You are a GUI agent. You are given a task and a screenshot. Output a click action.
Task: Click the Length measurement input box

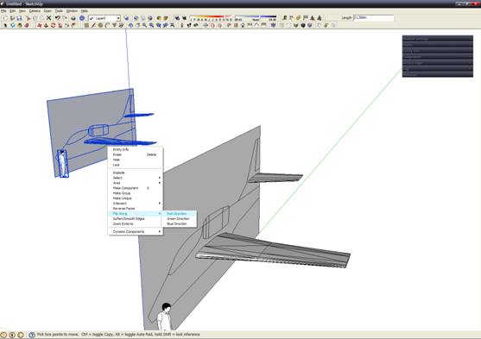click(x=374, y=18)
